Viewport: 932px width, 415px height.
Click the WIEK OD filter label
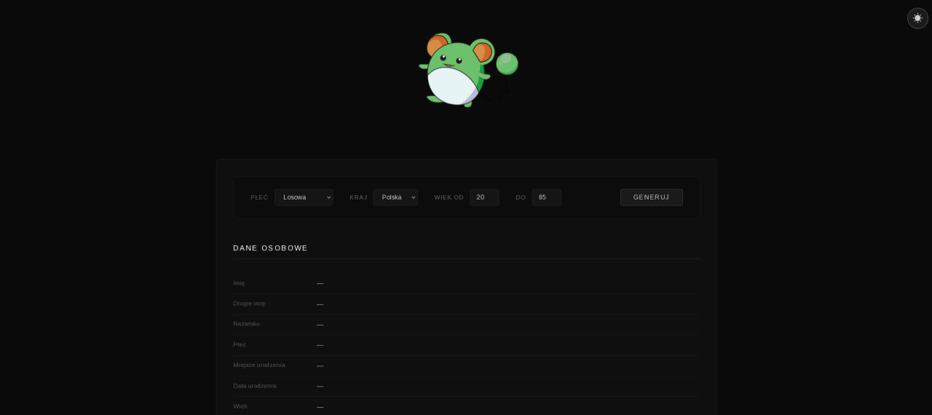tap(449, 197)
